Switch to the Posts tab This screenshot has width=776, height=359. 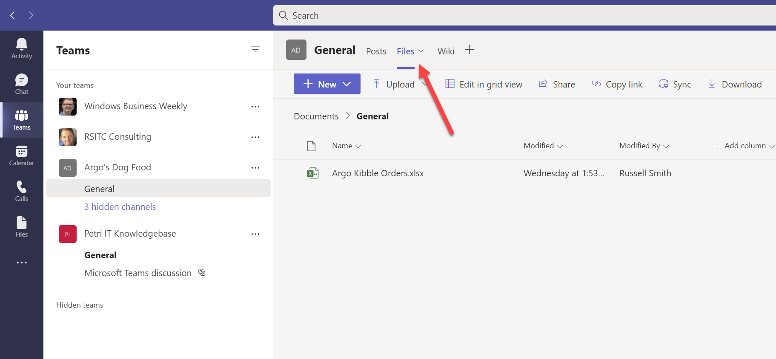376,51
